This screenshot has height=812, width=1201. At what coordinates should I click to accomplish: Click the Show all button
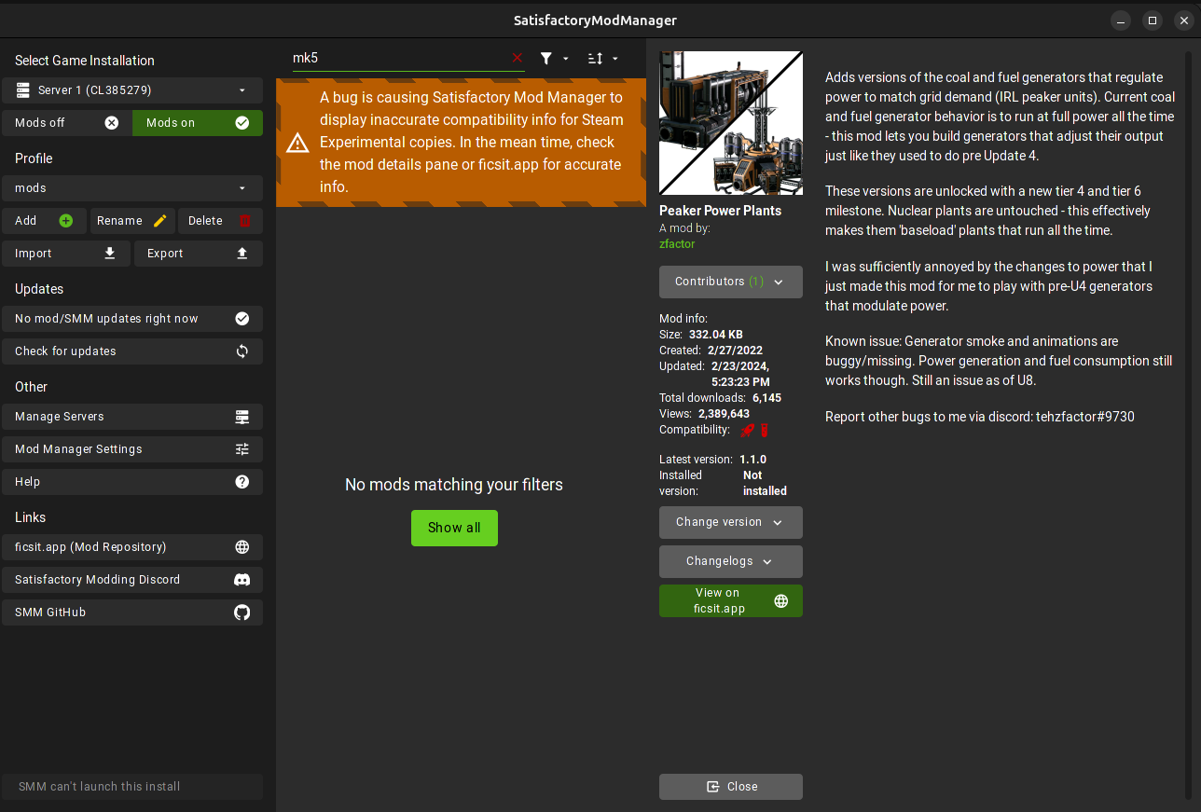454,528
